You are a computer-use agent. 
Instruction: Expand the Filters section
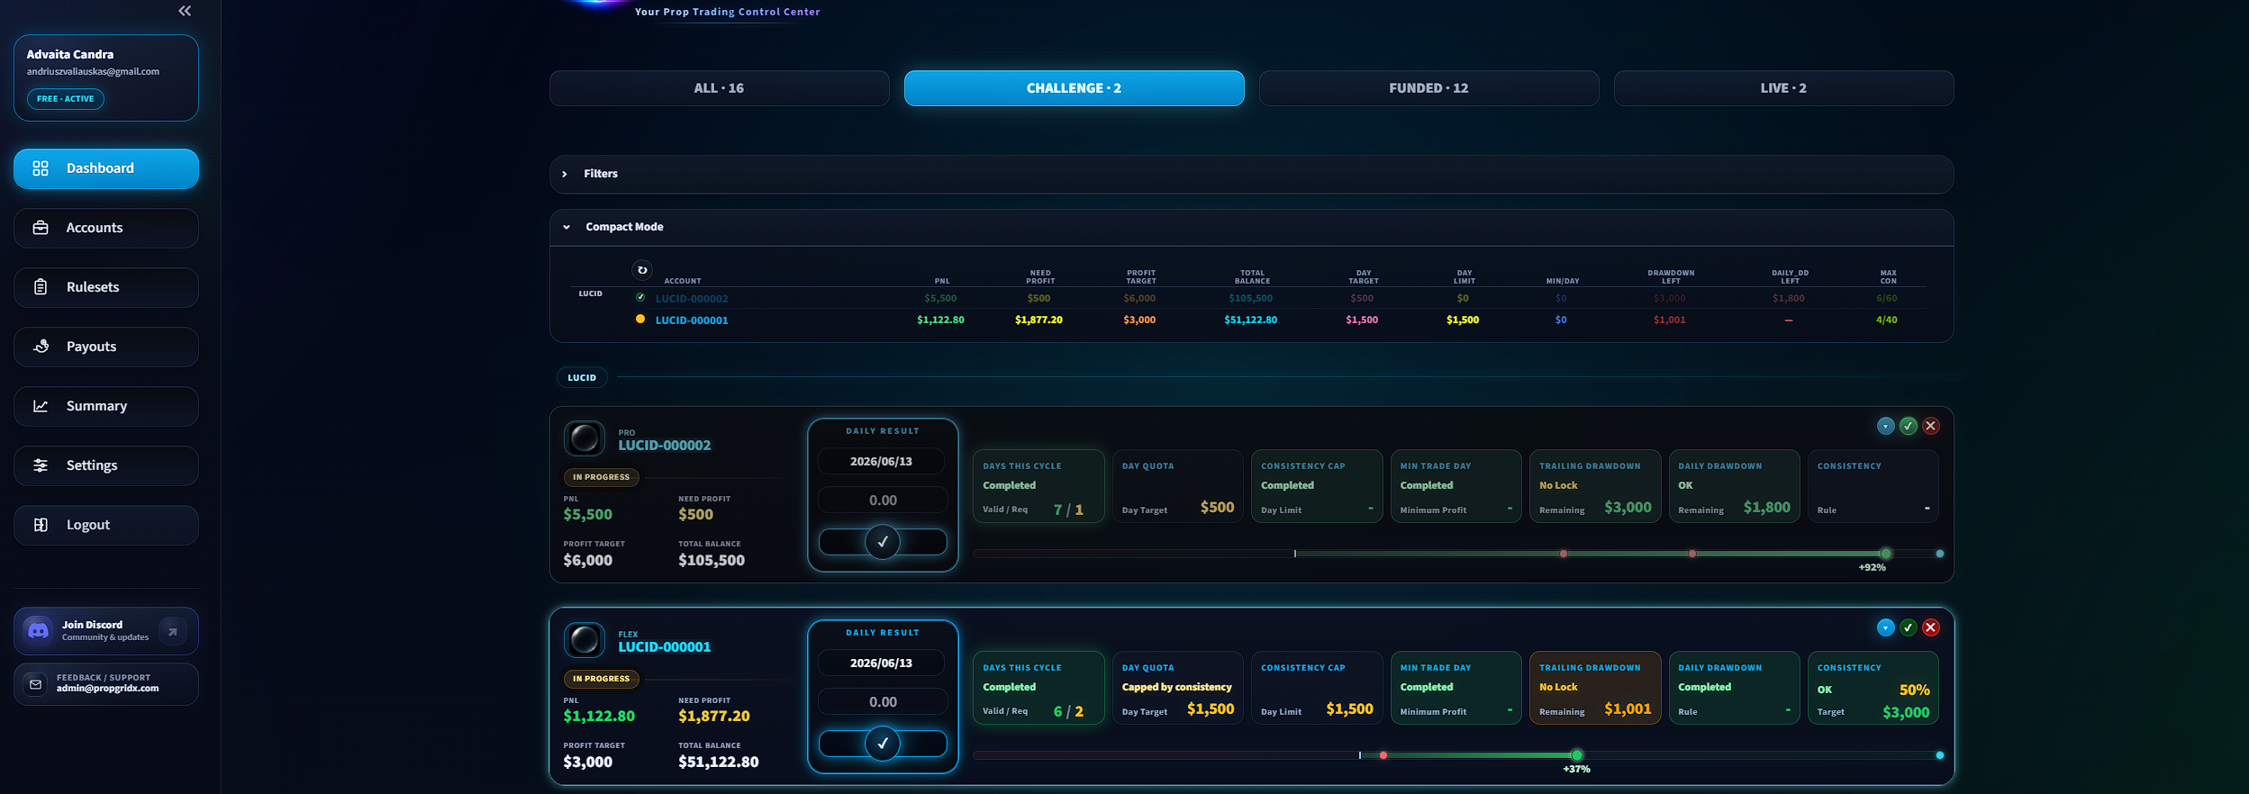coord(1251,174)
